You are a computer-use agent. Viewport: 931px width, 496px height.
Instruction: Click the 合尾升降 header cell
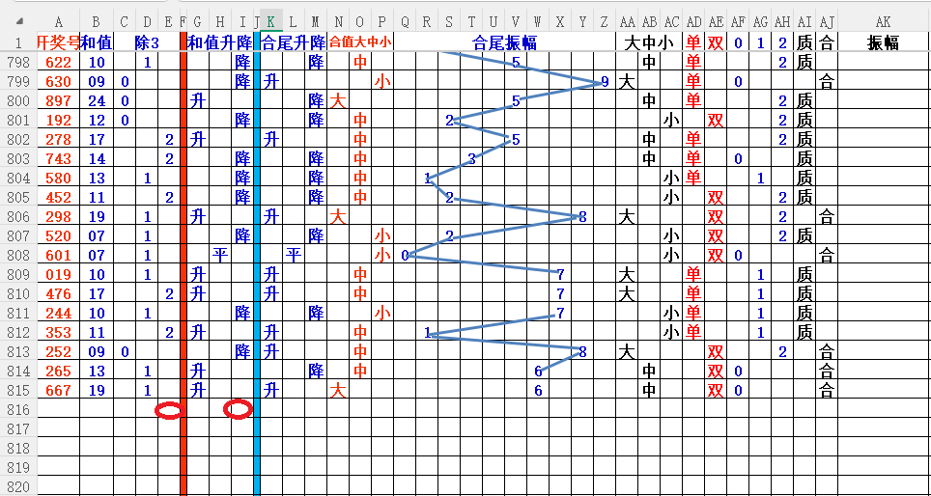pyautogui.click(x=294, y=42)
